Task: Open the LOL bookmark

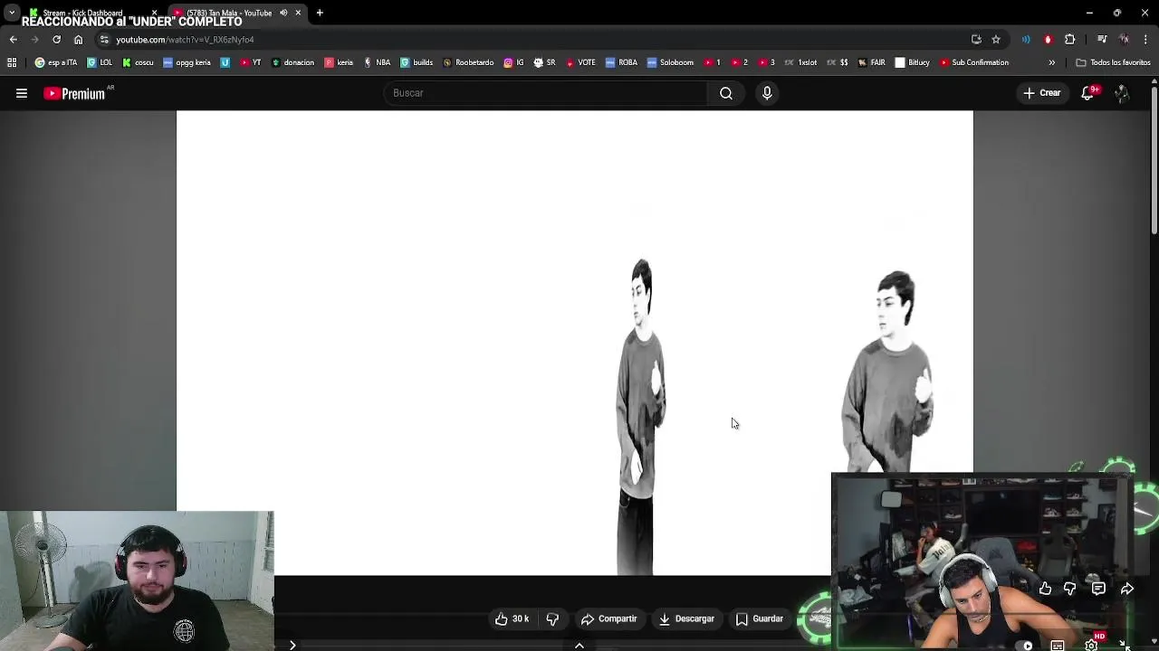Action: point(100,62)
